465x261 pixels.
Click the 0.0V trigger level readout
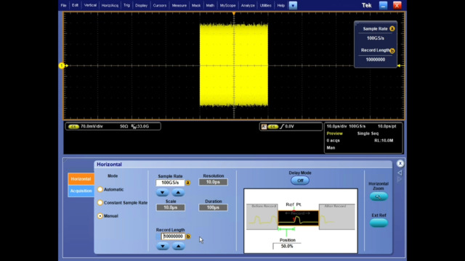pyautogui.click(x=289, y=126)
